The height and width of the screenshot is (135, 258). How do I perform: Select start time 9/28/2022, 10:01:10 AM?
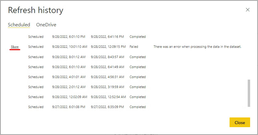point(70,47)
